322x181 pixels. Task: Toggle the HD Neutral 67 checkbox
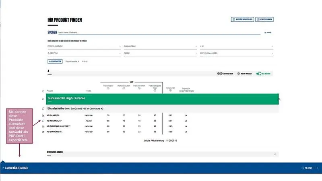43,121
